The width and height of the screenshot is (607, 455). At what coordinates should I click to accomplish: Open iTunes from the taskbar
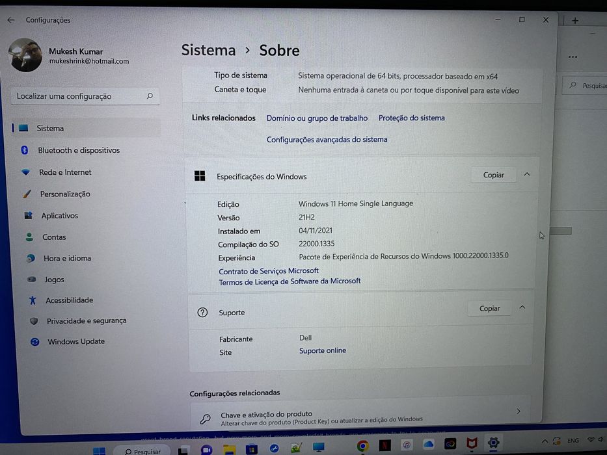point(407,445)
